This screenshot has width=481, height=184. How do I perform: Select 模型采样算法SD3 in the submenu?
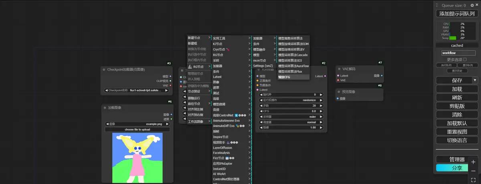(x=293, y=60)
